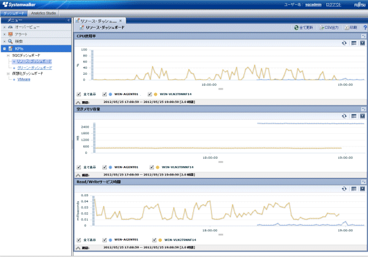368x257 pixels.
Task: Open the green dashboard link in tree
Action: point(34,68)
